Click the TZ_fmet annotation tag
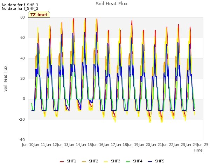Screen dimensions: 224x168 click(39, 14)
